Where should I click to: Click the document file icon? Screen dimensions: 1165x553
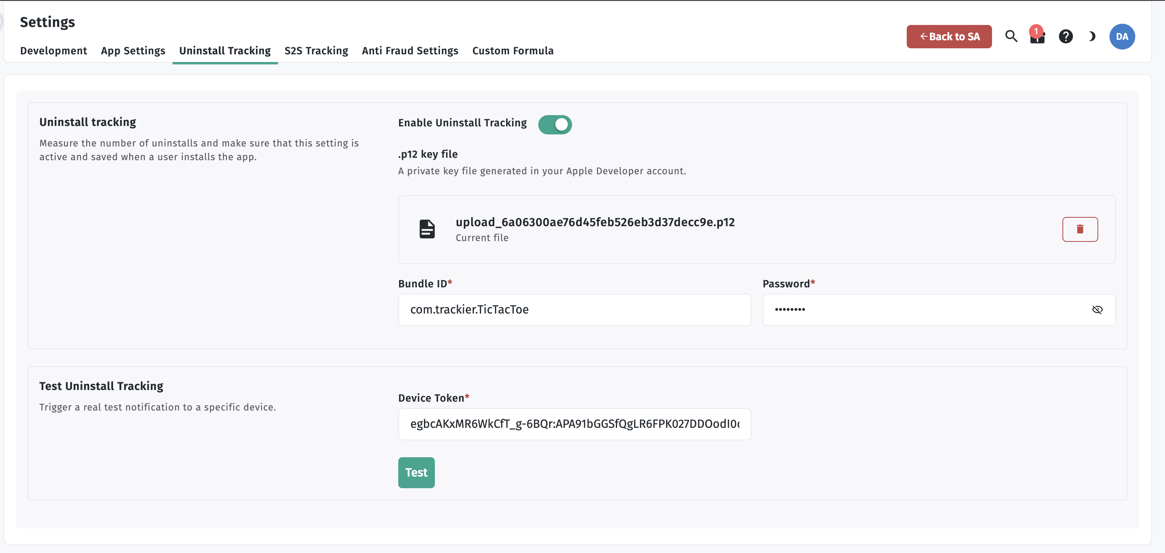(427, 229)
